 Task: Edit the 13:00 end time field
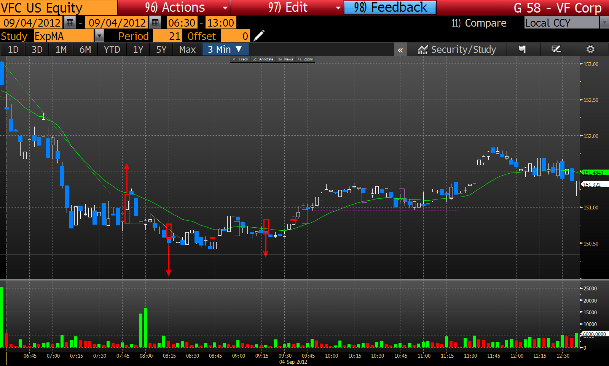[220, 23]
